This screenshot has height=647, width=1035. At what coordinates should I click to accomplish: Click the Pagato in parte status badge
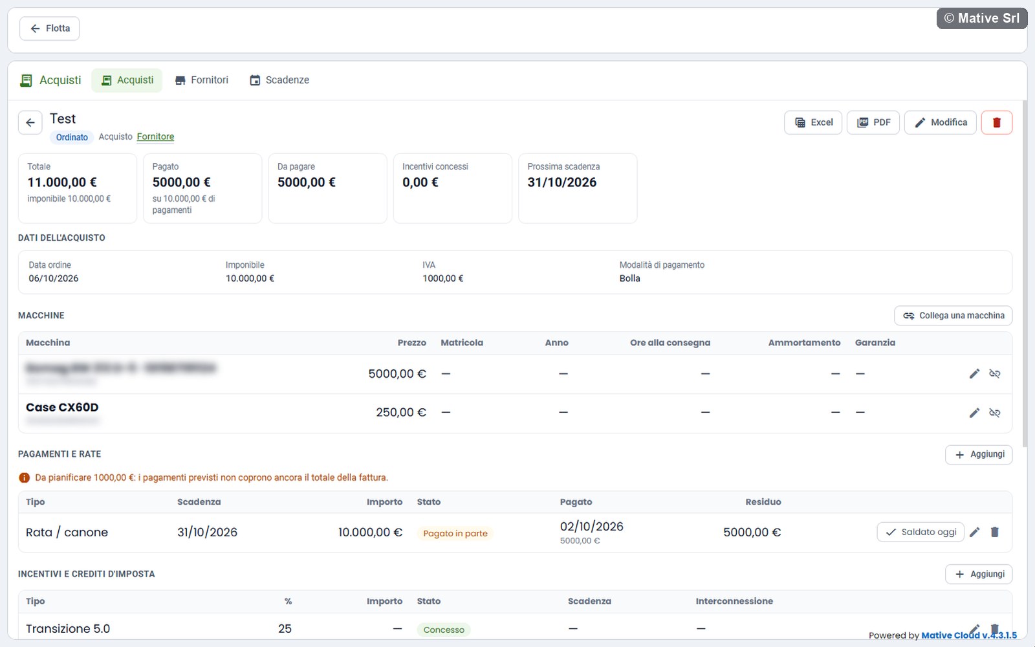[x=455, y=533]
